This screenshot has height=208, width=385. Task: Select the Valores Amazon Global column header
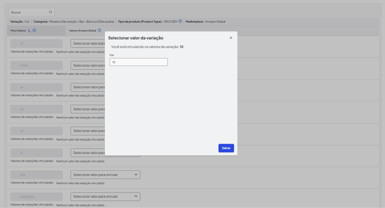point(82,30)
